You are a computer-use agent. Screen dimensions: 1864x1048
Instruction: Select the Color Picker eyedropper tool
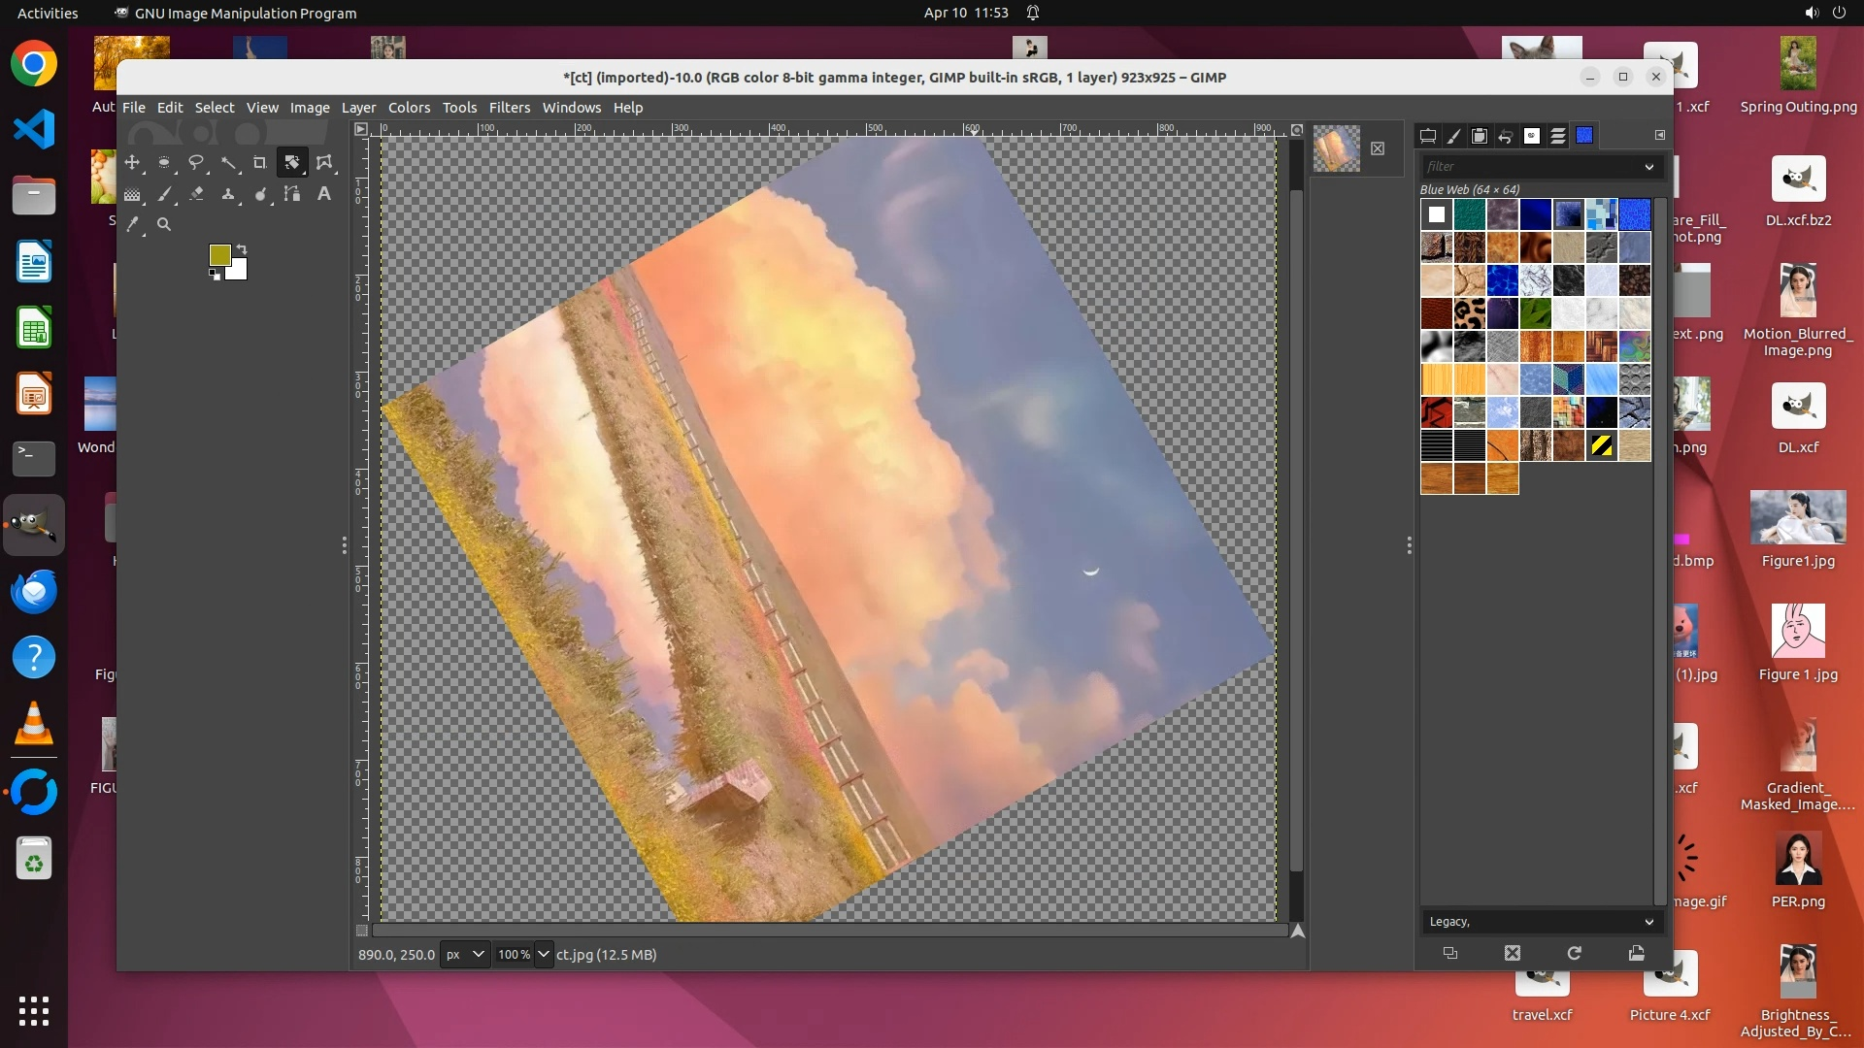pyautogui.click(x=133, y=224)
